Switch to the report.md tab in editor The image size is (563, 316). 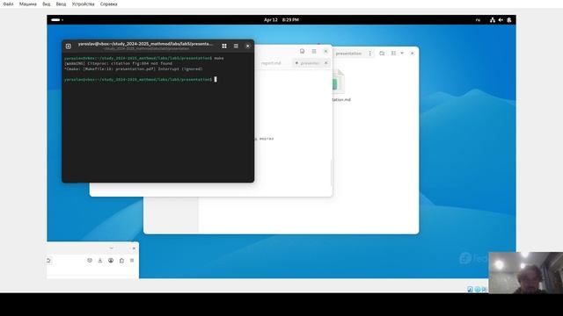click(271, 63)
